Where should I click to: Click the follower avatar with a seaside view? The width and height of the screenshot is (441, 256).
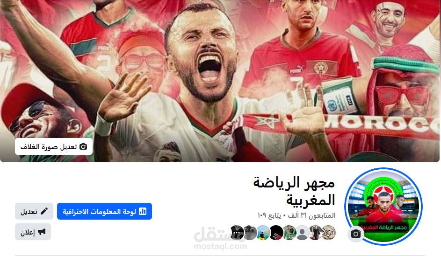(263, 233)
